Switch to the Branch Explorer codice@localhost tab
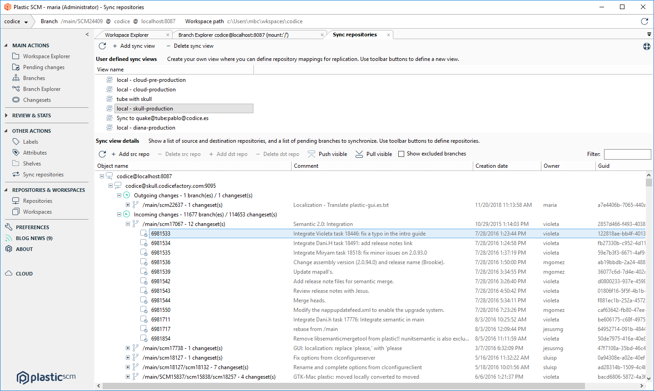The height and width of the screenshot is (391, 654). point(233,35)
